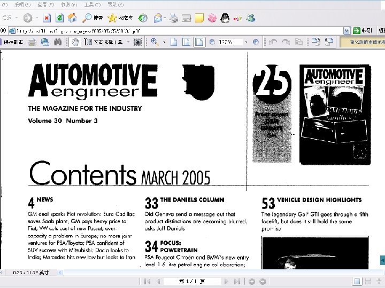Click Save a Copy button in PDF toolbar
Screen dimensions: 385x288
click(12, 42)
